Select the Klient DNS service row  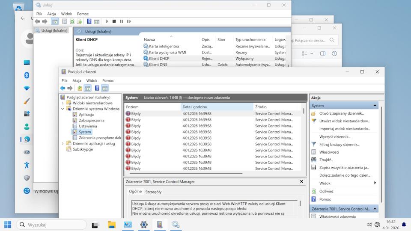point(158,65)
